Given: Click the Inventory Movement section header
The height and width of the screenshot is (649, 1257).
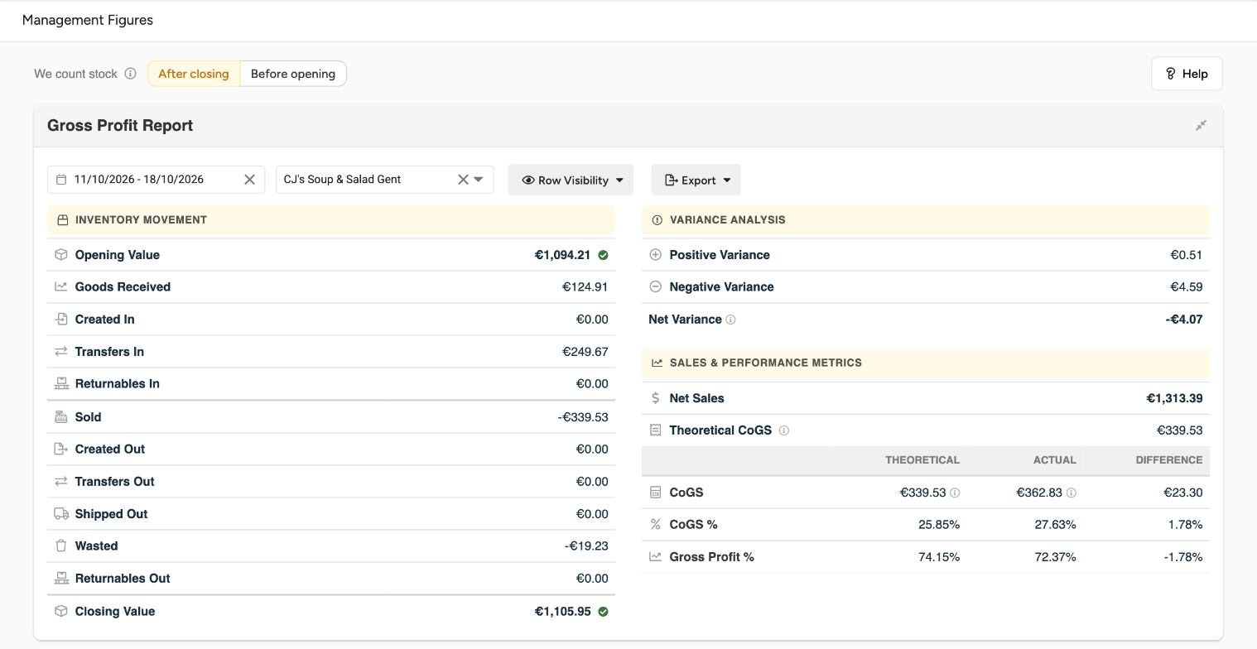Looking at the screenshot, I should (x=331, y=220).
